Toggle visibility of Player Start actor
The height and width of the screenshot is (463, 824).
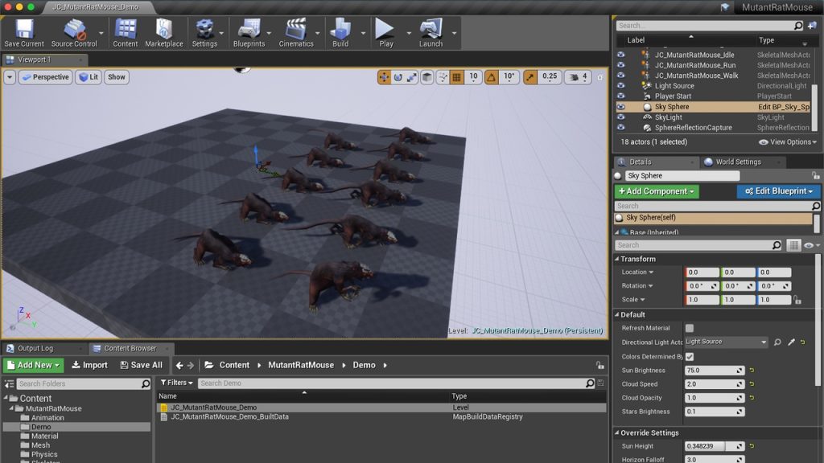620,96
